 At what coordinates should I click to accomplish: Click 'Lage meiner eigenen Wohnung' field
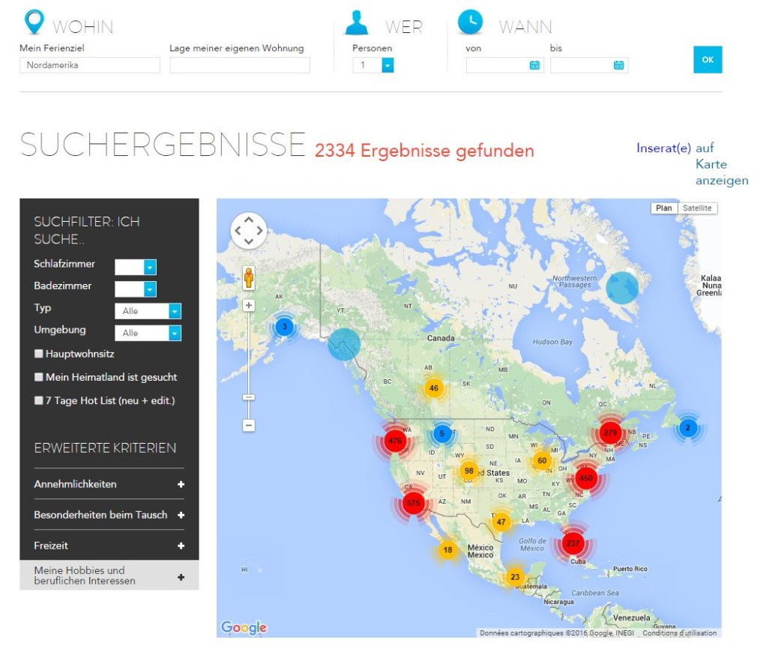tap(240, 65)
